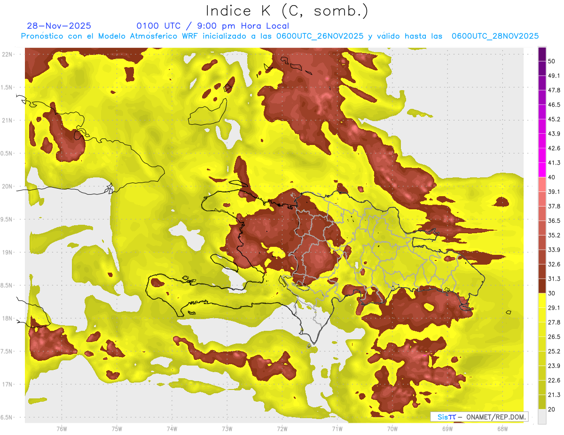Click the "71W" longitude label

pyautogui.click(x=337, y=428)
